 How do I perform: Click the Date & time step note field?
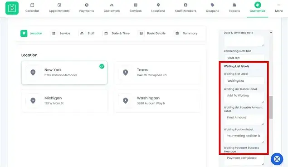click(244, 41)
